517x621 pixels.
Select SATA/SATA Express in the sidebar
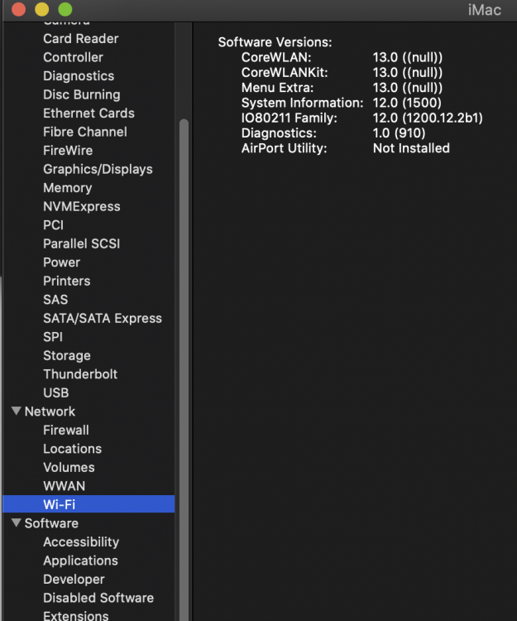point(103,318)
